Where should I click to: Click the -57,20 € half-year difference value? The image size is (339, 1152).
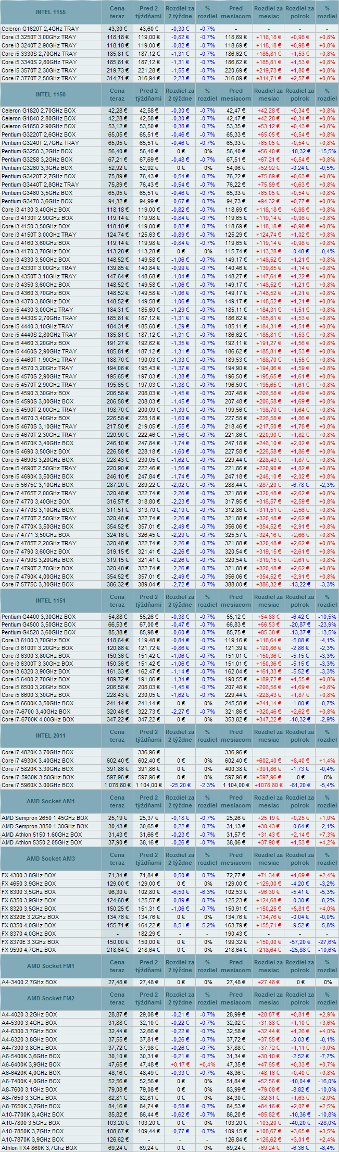pos(300,942)
